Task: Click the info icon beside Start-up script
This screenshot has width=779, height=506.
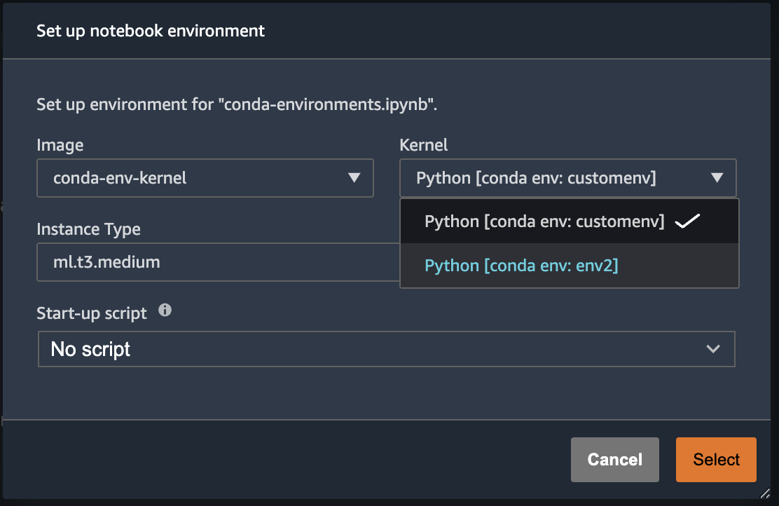Action: click(165, 310)
